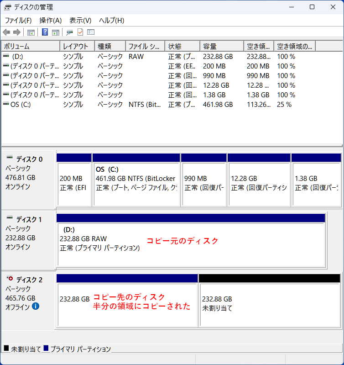Open Help via blue question mark icon
The width and height of the screenshot is (344, 365).
45,32
